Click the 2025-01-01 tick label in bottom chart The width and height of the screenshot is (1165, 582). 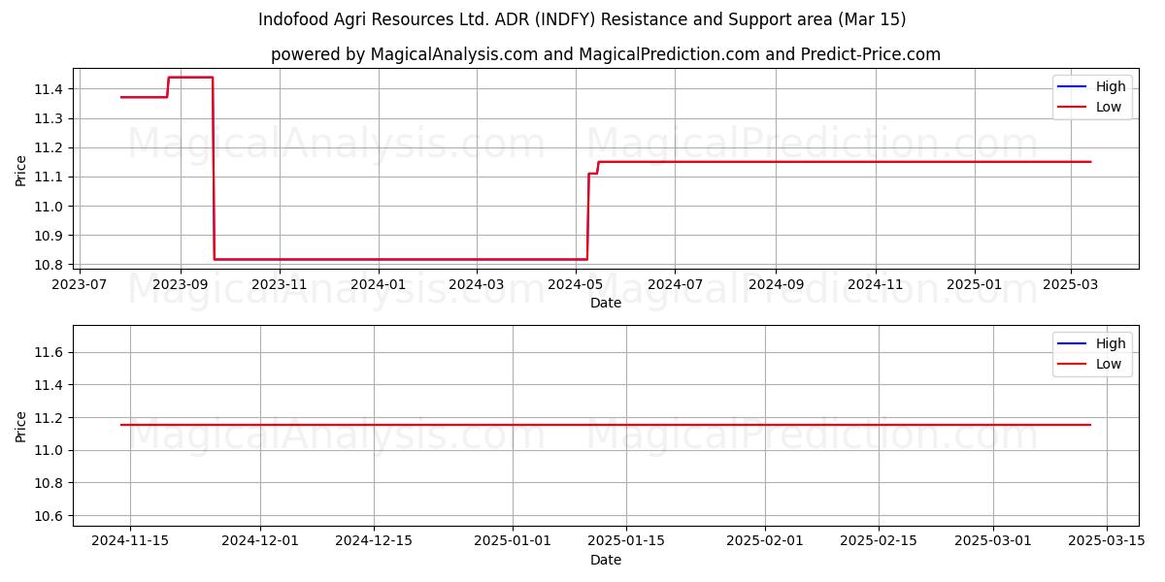[x=513, y=541]
